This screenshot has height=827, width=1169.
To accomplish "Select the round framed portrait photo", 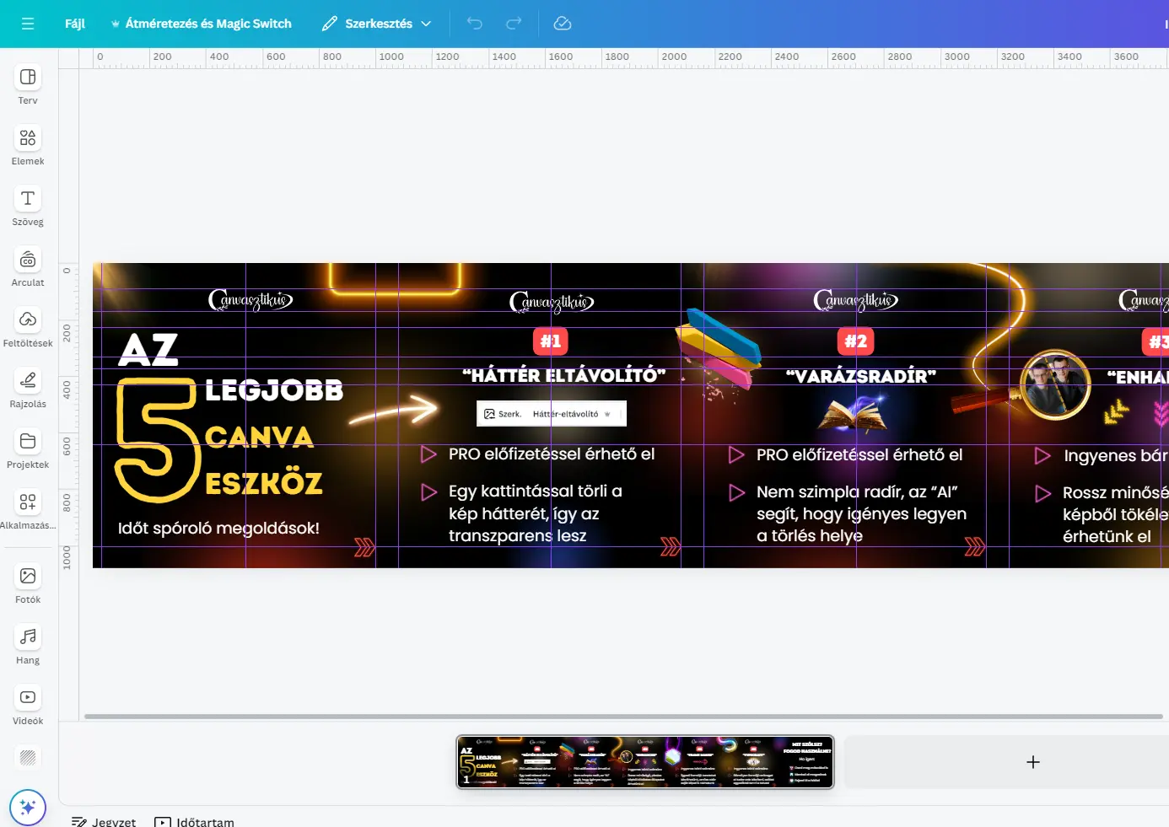I will [x=1055, y=384].
